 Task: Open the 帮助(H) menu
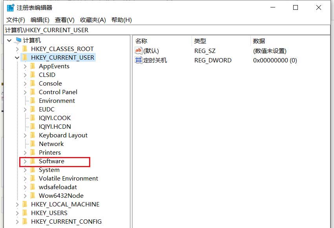121,20
